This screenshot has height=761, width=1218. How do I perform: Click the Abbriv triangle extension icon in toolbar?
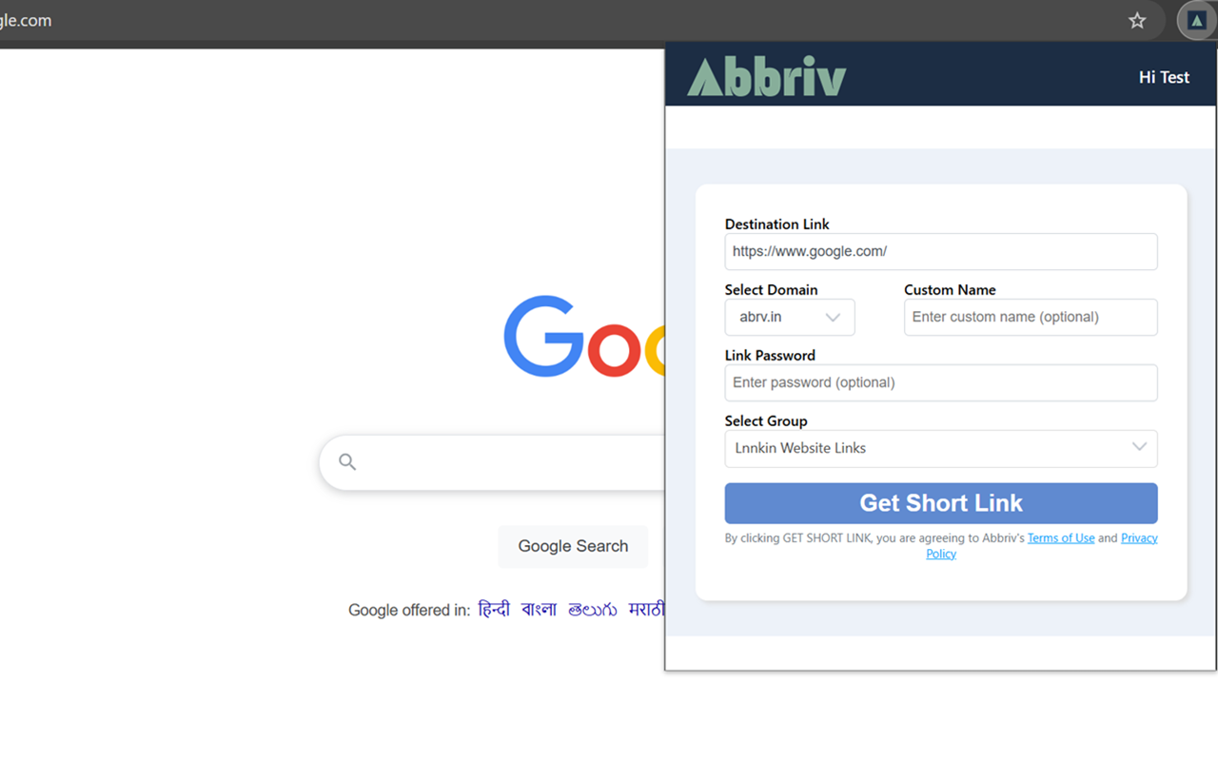click(x=1196, y=20)
